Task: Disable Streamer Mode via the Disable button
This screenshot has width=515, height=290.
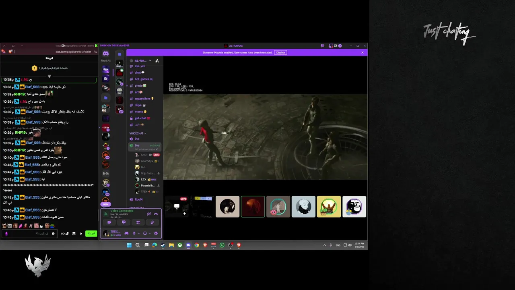Action: pyautogui.click(x=280, y=52)
